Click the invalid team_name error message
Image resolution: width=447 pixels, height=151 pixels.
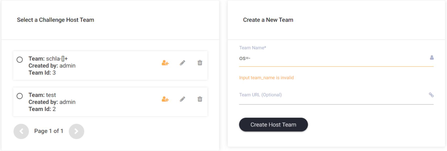[266, 77]
